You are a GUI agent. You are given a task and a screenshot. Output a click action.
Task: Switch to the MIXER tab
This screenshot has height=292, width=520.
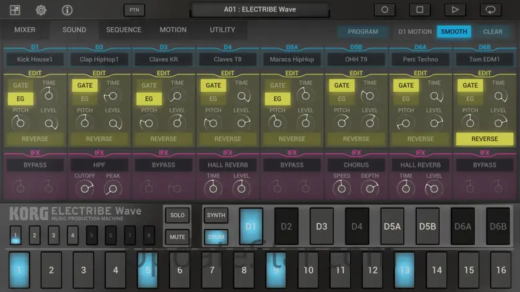point(25,30)
